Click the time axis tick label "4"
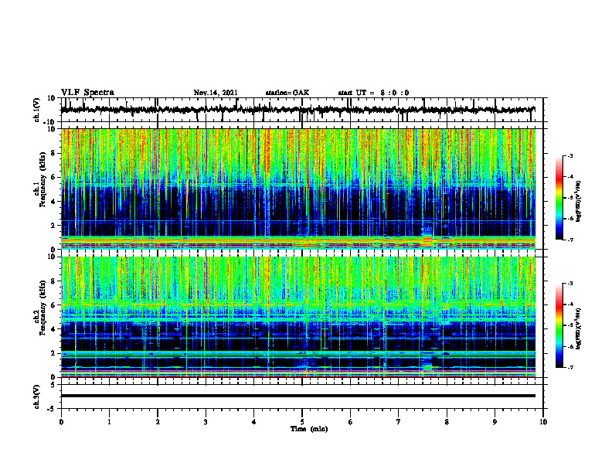 [254, 422]
